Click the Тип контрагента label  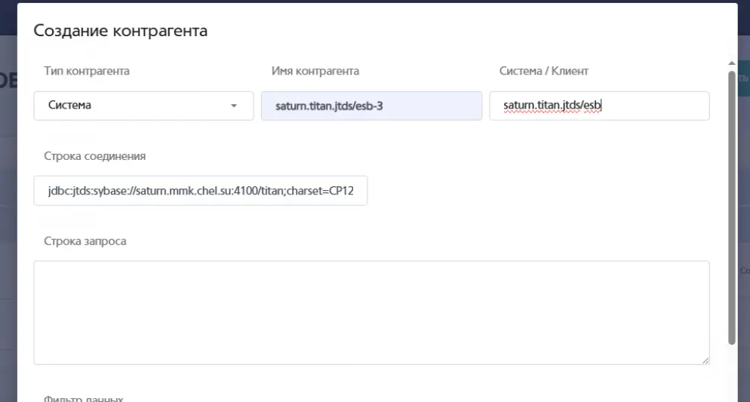click(87, 71)
